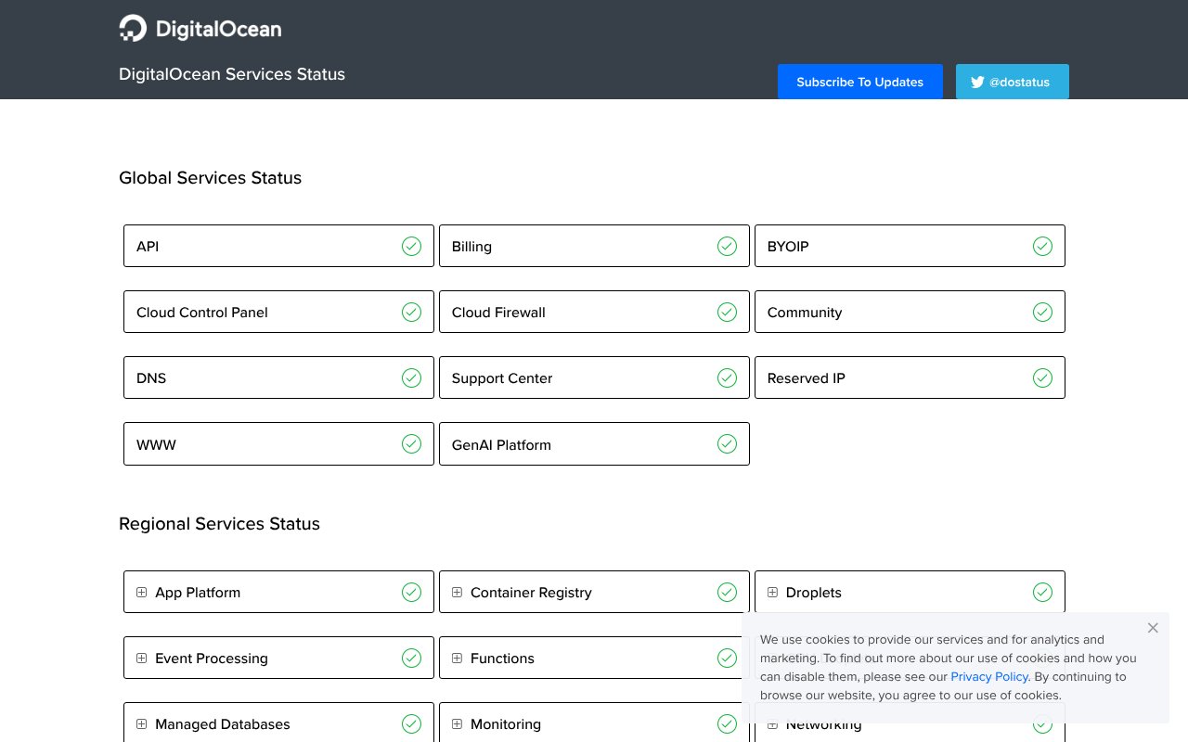The height and width of the screenshot is (742, 1188).
Task: Click the DigitalOcean logo in header
Action: [x=200, y=29]
